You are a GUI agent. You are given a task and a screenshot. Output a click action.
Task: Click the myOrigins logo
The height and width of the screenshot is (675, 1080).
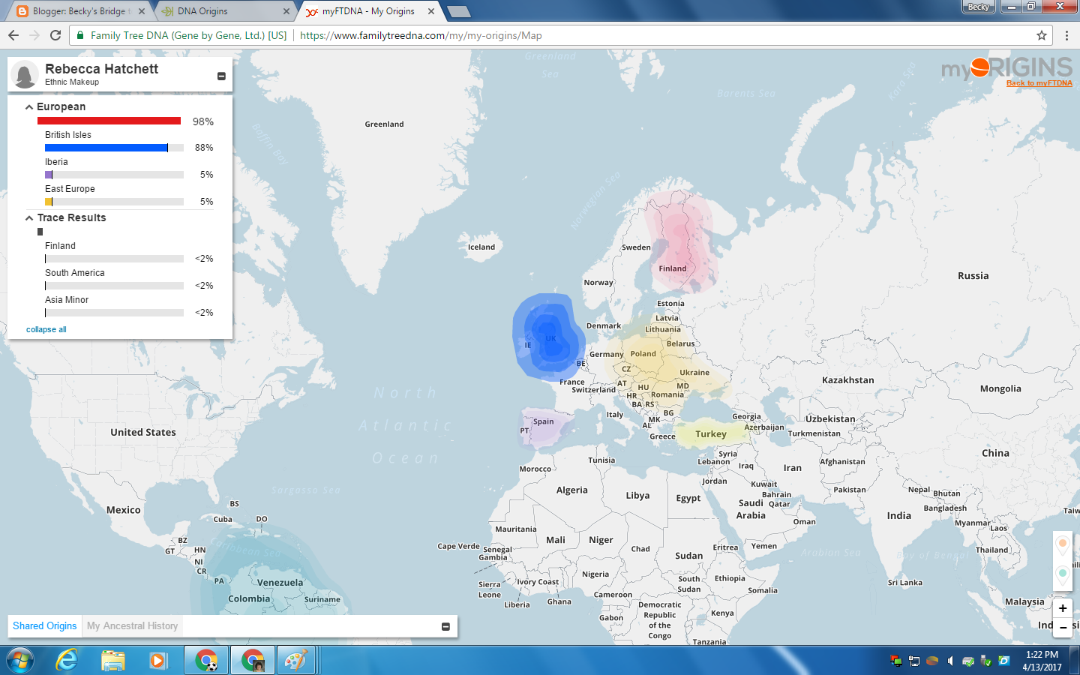click(1006, 68)
